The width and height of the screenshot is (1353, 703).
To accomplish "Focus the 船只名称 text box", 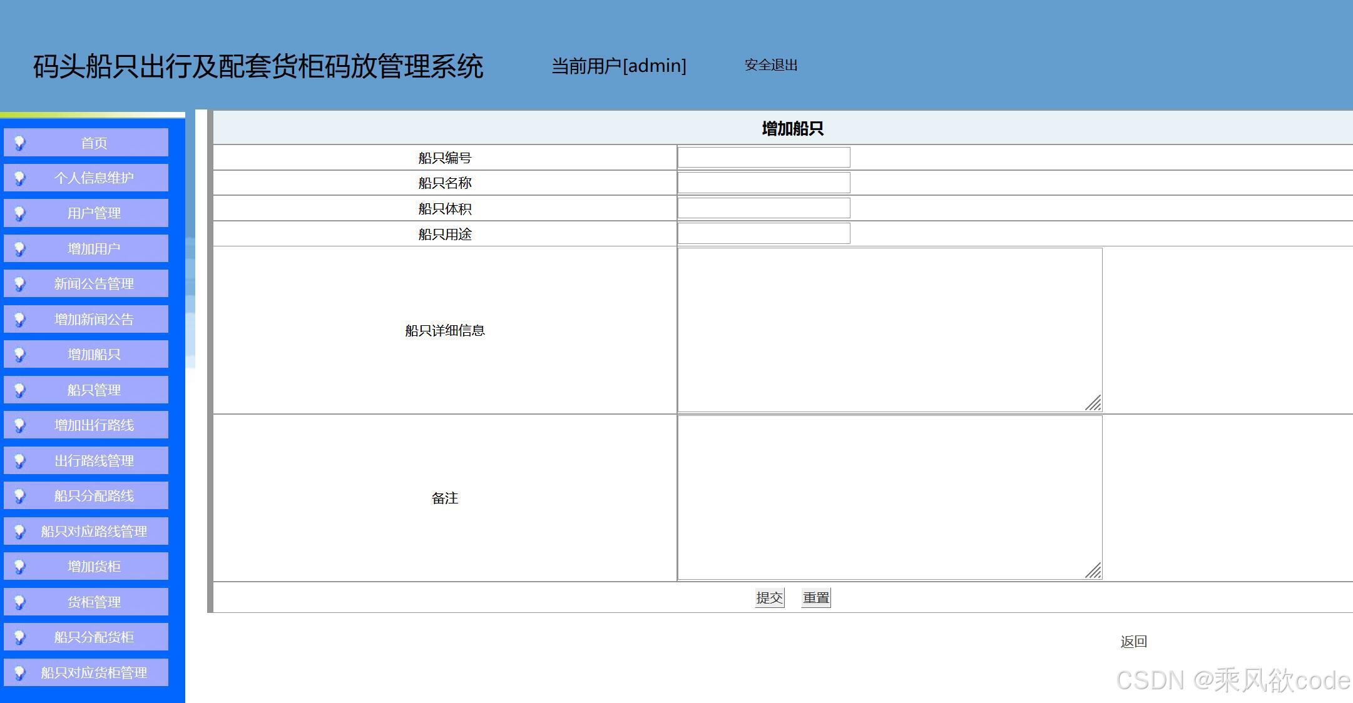I will 763,183.
